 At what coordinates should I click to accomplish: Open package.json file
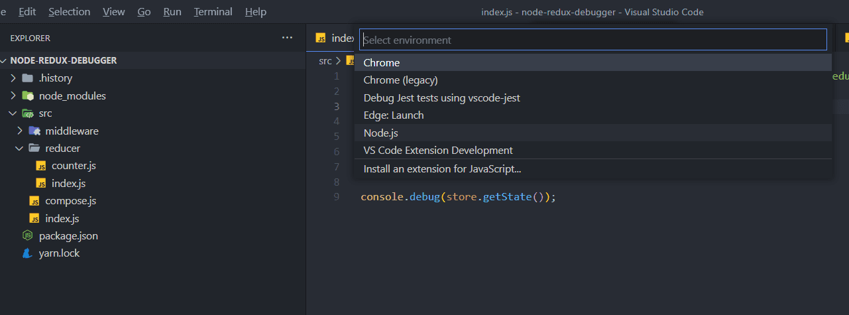68,235
